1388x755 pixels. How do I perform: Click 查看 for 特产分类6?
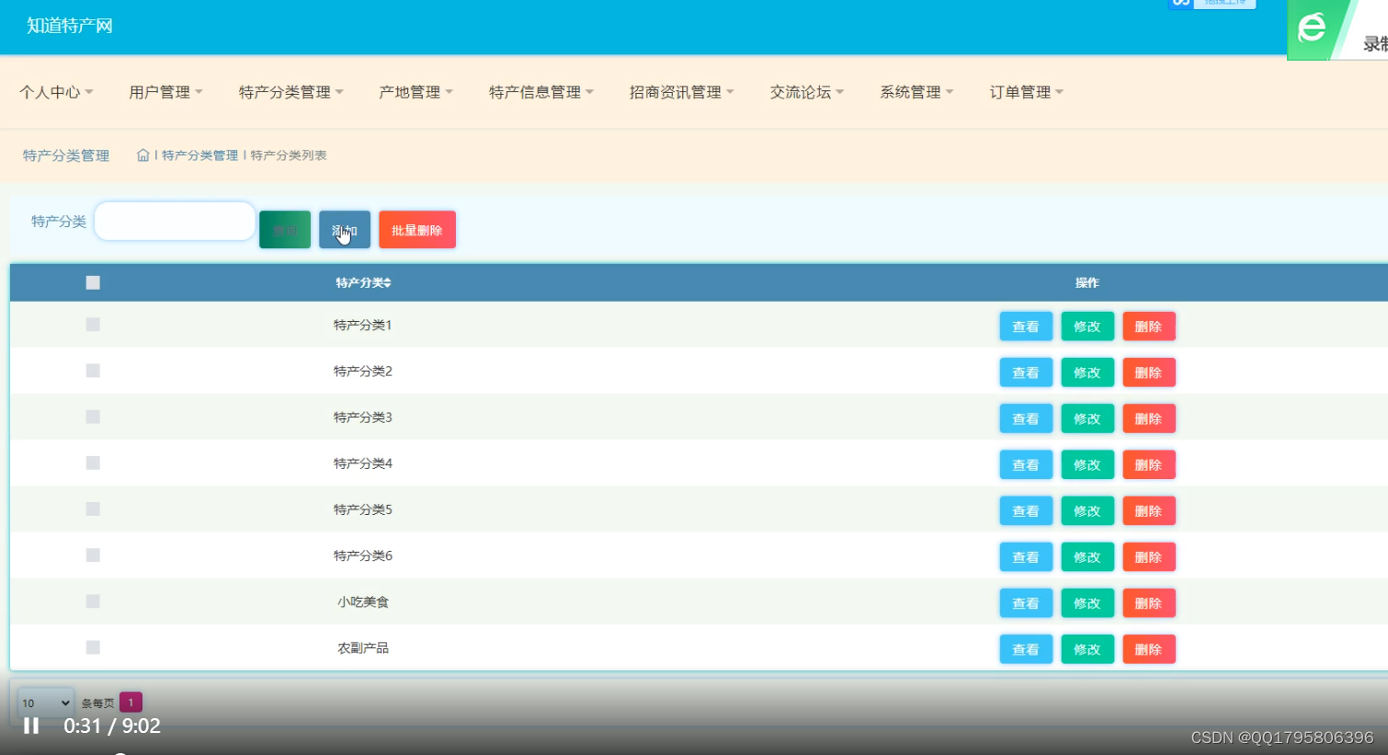point(1026,556)
